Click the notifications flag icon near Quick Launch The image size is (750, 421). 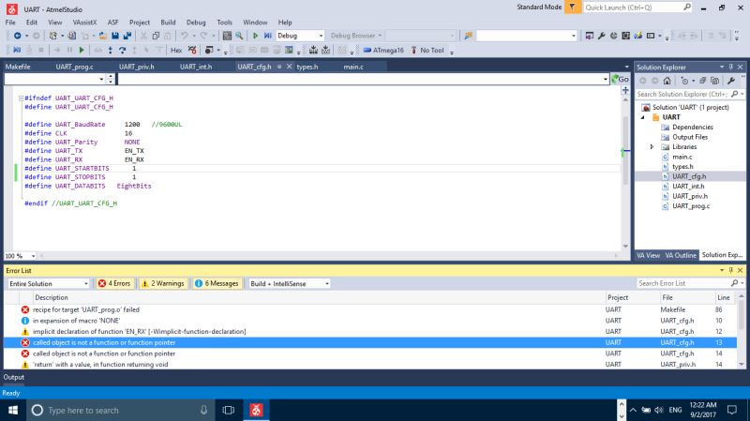(573, 8)
